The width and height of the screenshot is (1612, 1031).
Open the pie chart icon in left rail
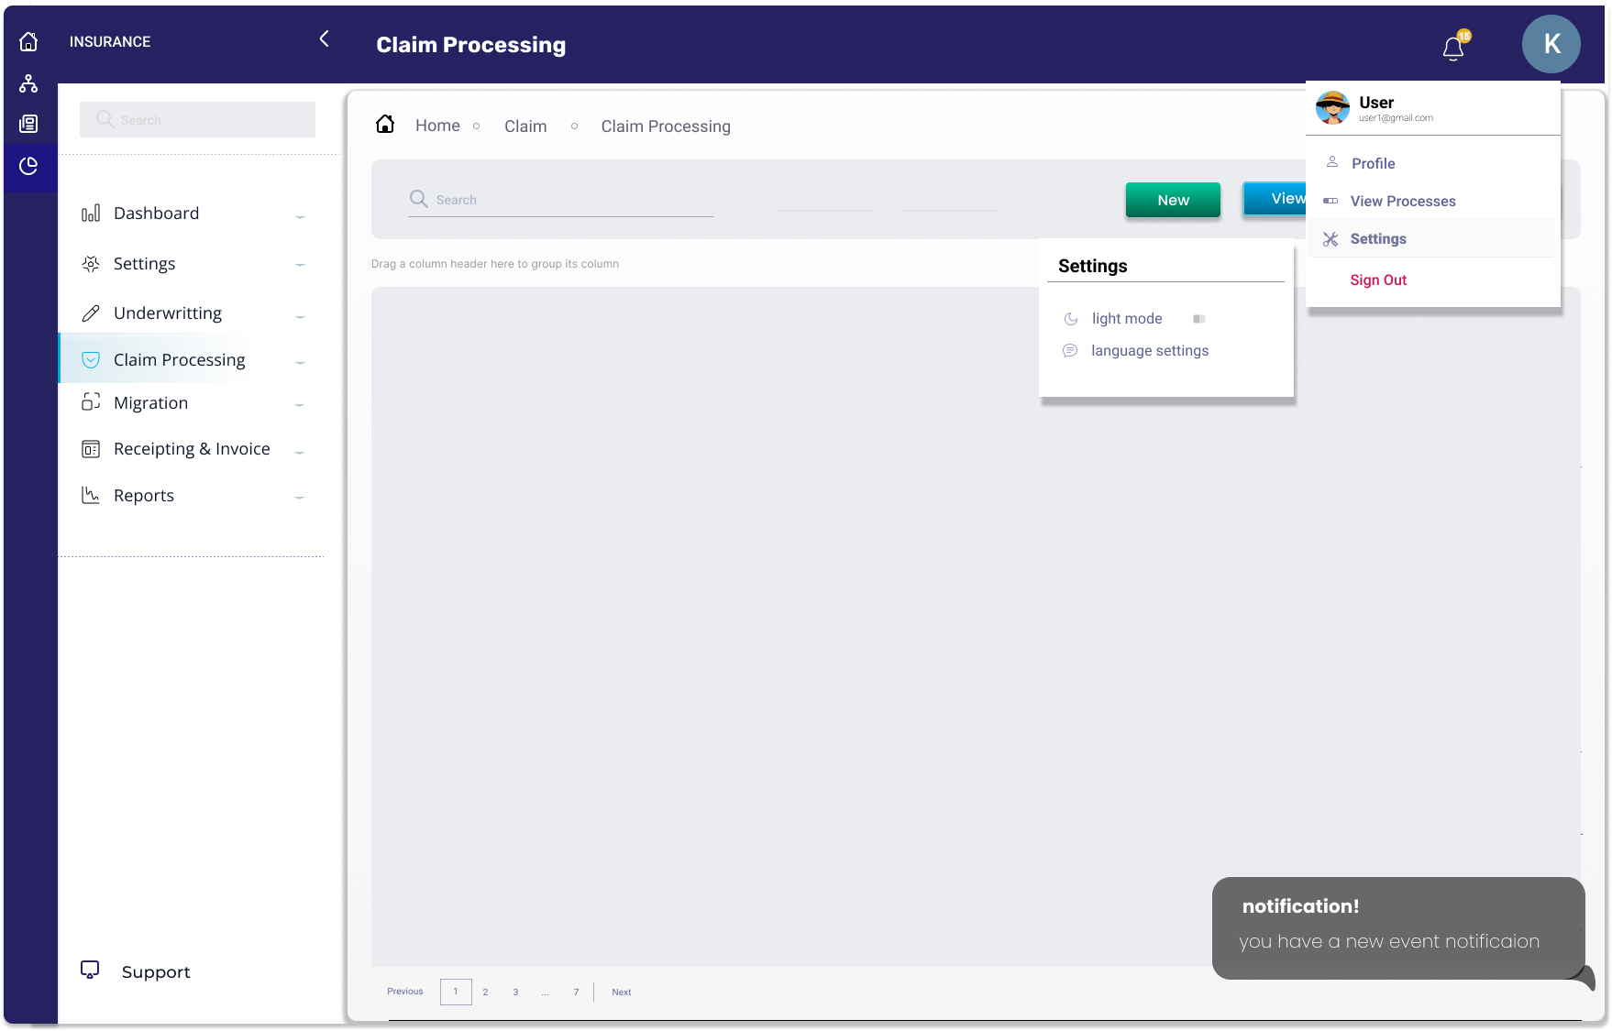28,166
